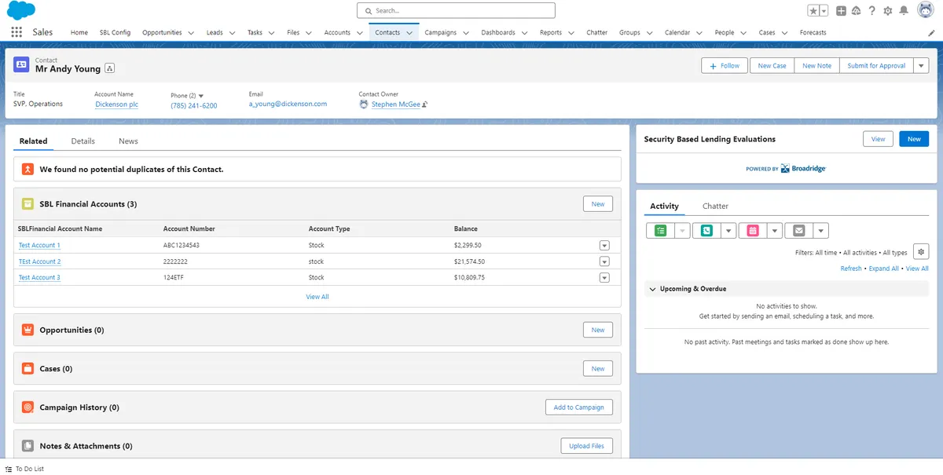Screen dimensions: 943x475
Task: Click View All under SBL Financial Accounts
Action: coord(317,297)
